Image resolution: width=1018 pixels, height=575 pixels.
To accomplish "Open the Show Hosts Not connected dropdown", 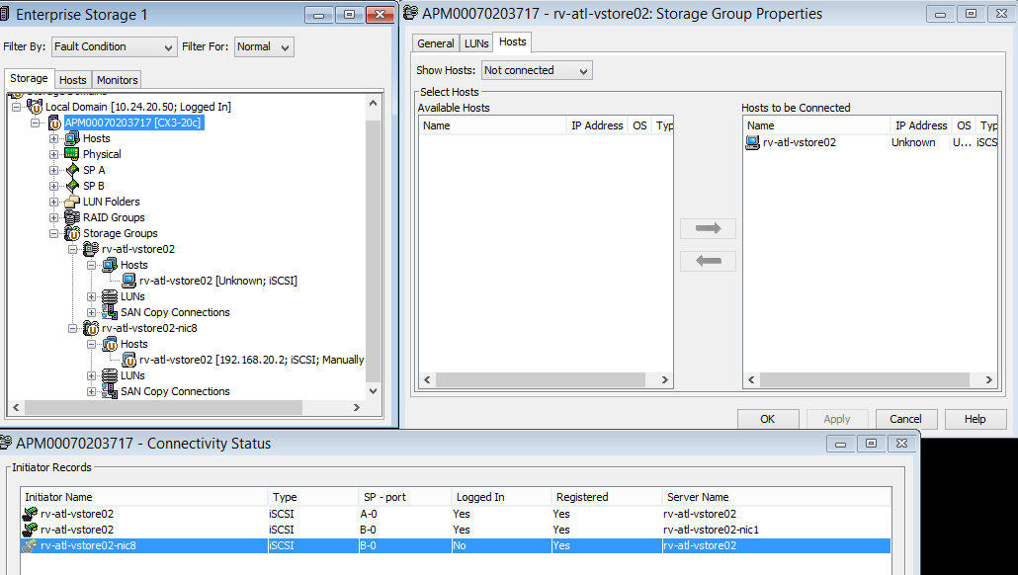I will pos(537,70).
